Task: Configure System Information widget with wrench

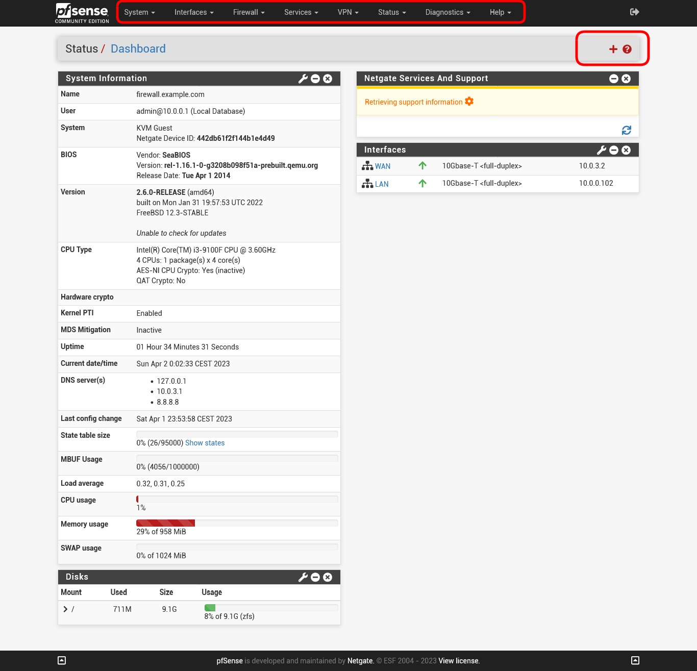Action: [x=303, y=79]
